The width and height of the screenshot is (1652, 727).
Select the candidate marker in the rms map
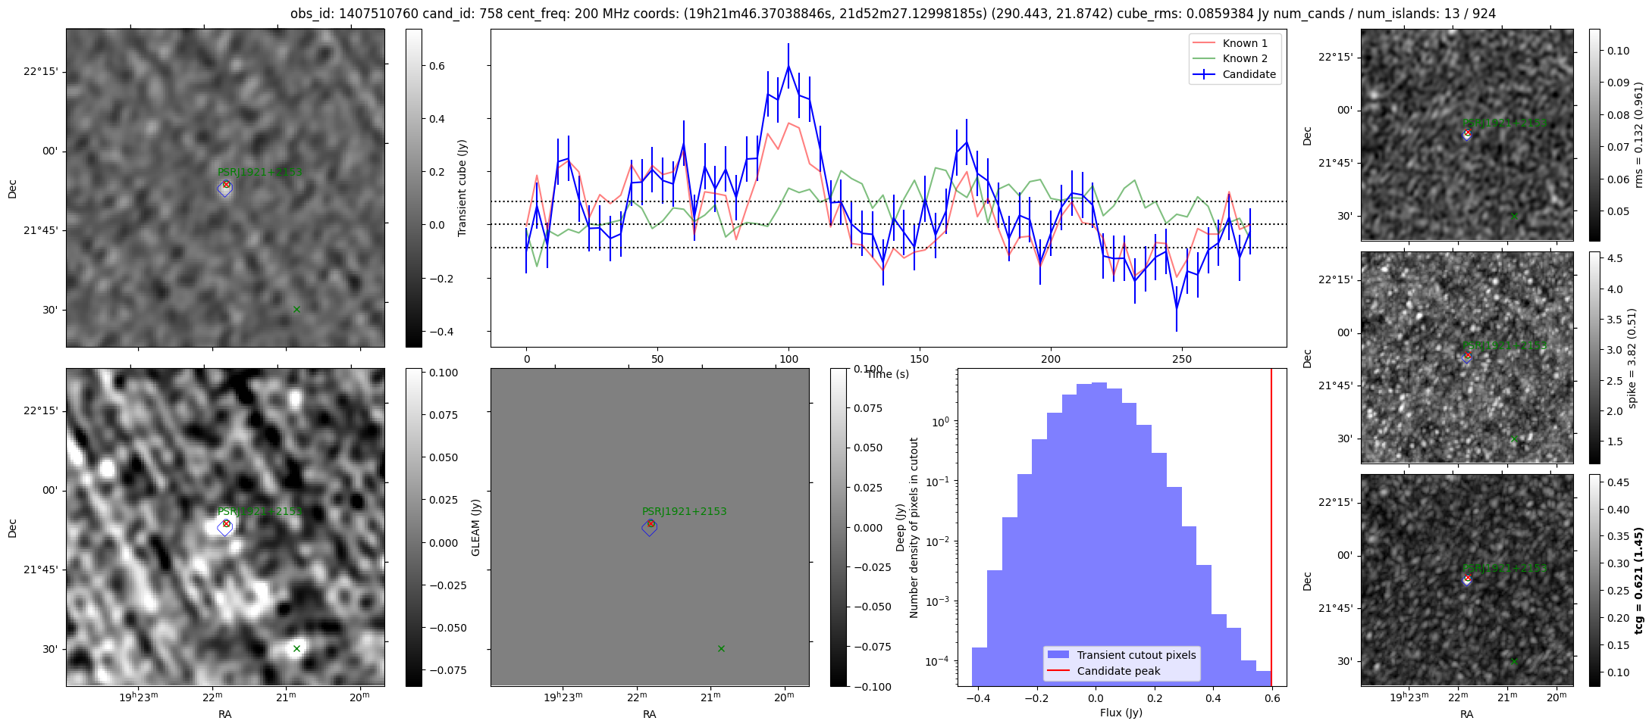coord(1467,135)
